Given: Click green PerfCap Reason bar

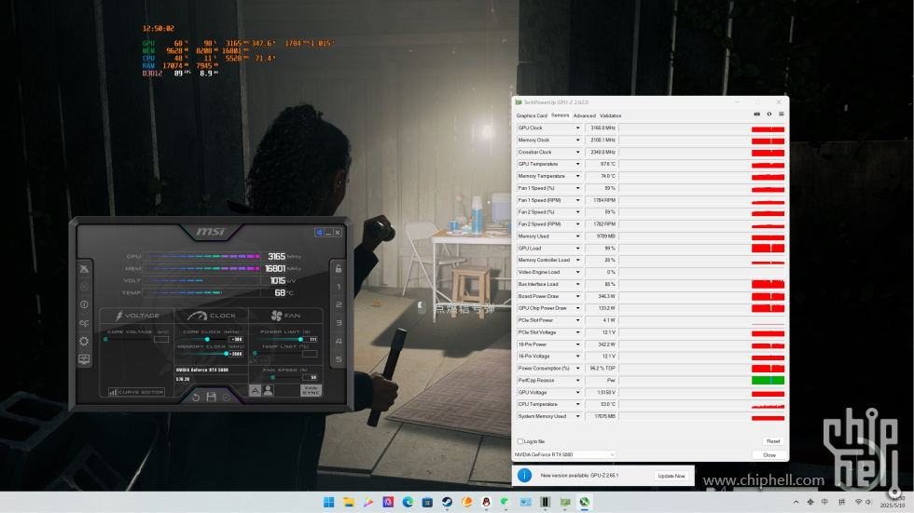Looking at the screenshot, I should (x=768, y=381).
